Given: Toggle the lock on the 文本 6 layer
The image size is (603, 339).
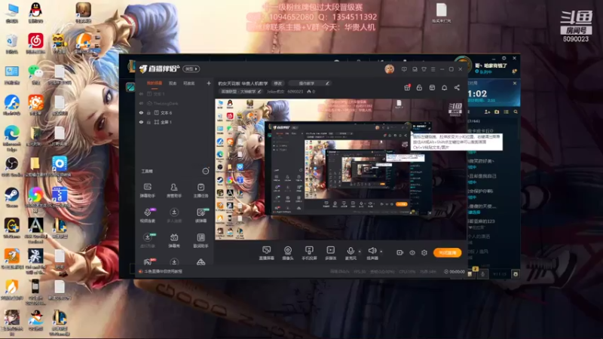Looking at the screenshot, I should [x=148, y=112].
